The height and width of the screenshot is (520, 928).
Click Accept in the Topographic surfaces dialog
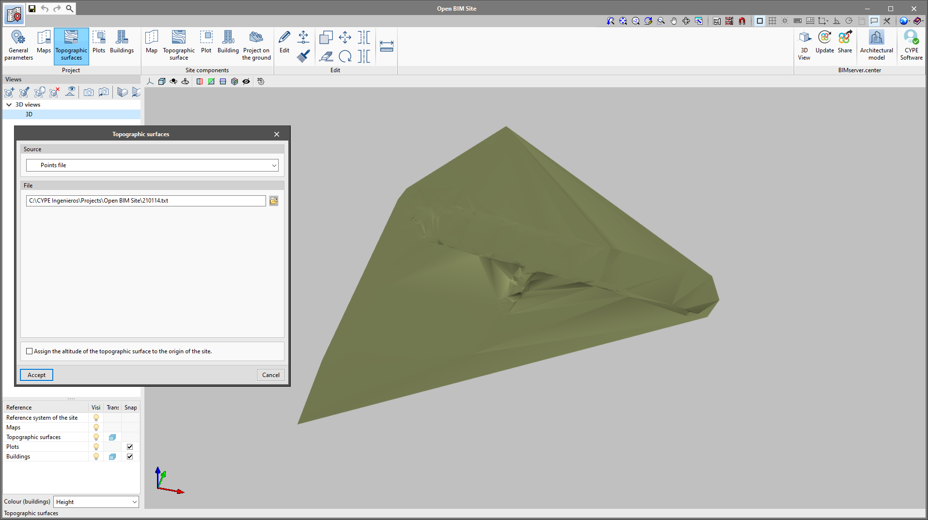click(36, 375)
